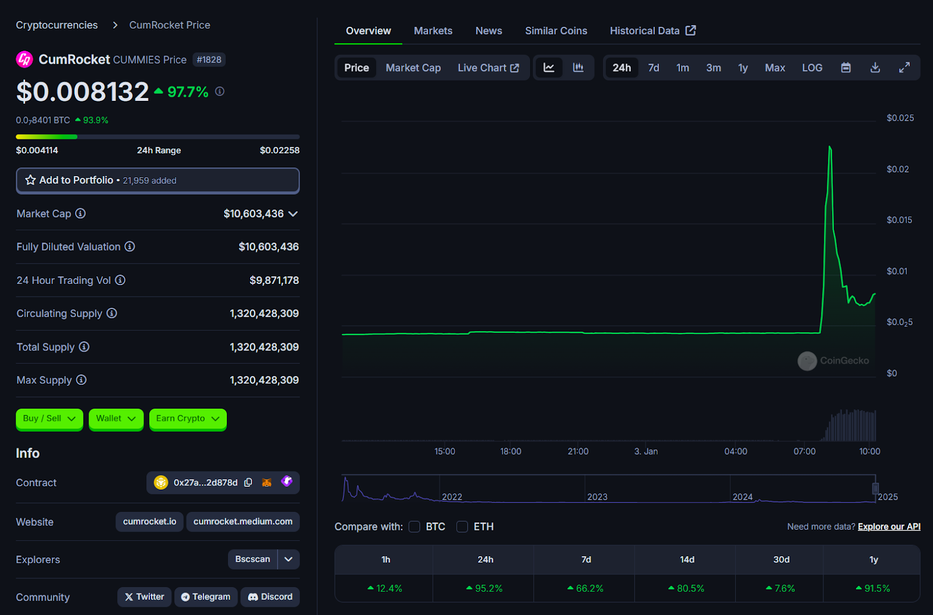Click the BNB chain icon in contract

[161, 483]
